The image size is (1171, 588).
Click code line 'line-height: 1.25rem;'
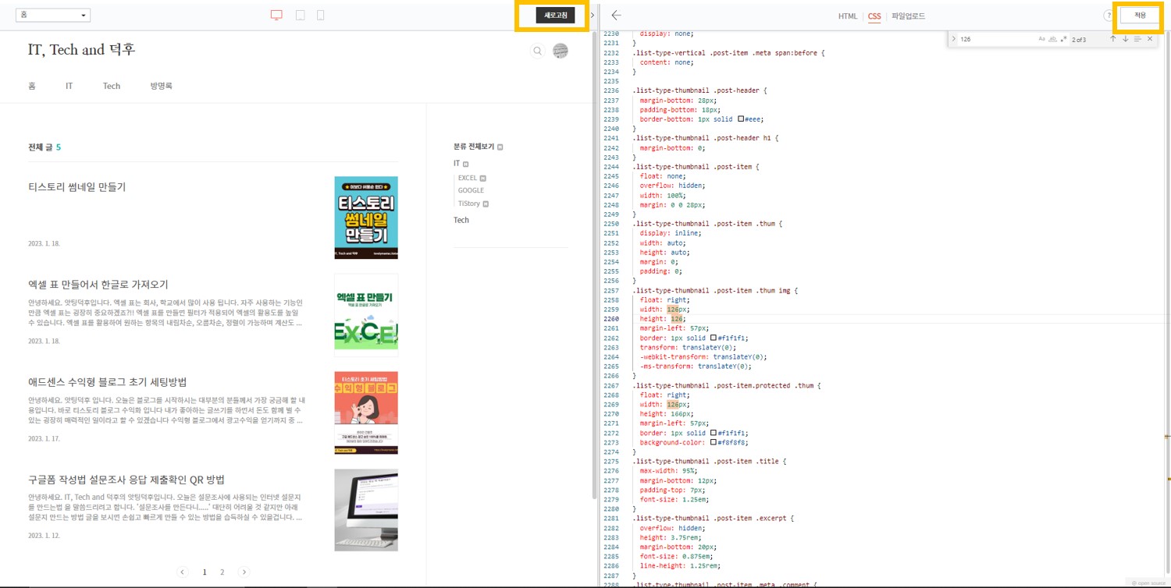[679, 565]
